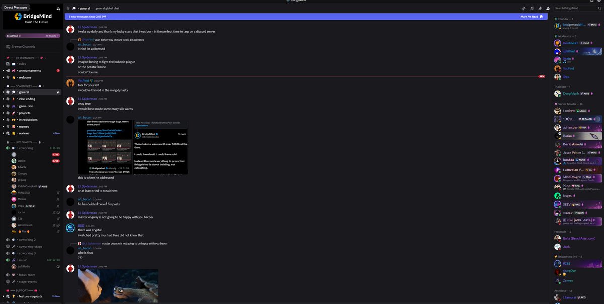This screenshot has height=304, width=604.
Task: Focus the Search BridgeMind field
Action: coord(577,8)
